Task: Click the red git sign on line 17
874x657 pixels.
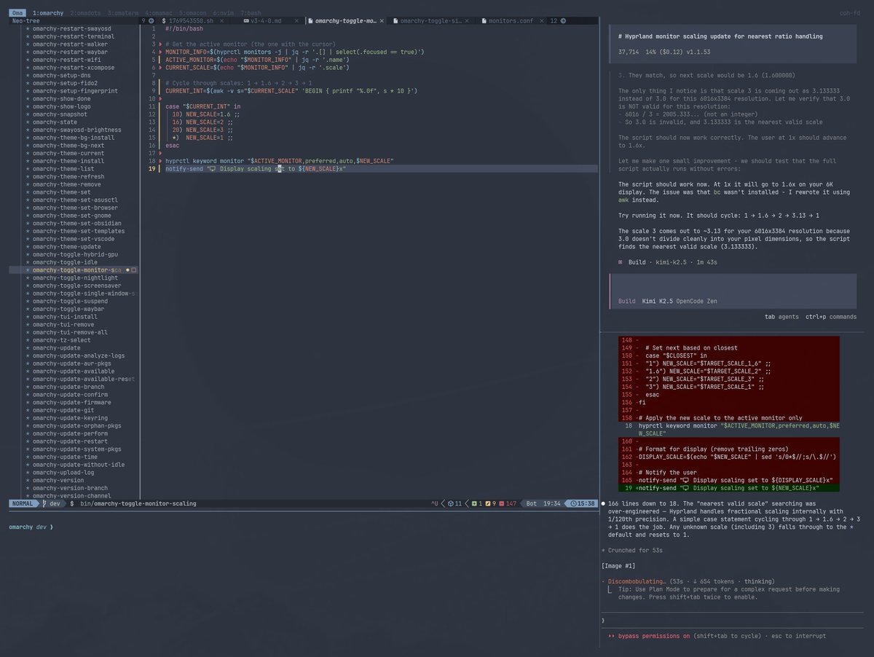Action: tap(160, 153)
